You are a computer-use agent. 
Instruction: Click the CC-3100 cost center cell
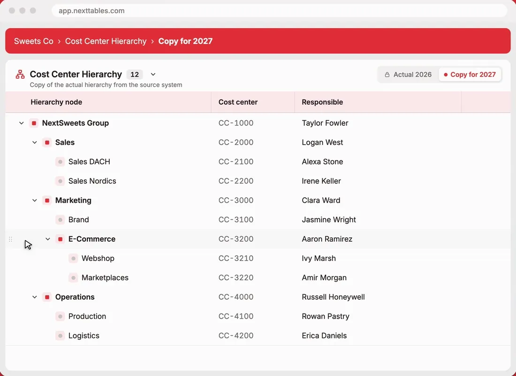[x=236, y=220]
